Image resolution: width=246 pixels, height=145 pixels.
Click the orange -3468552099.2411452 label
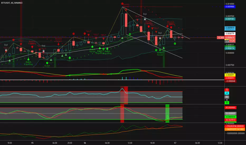tap(235, 129)
